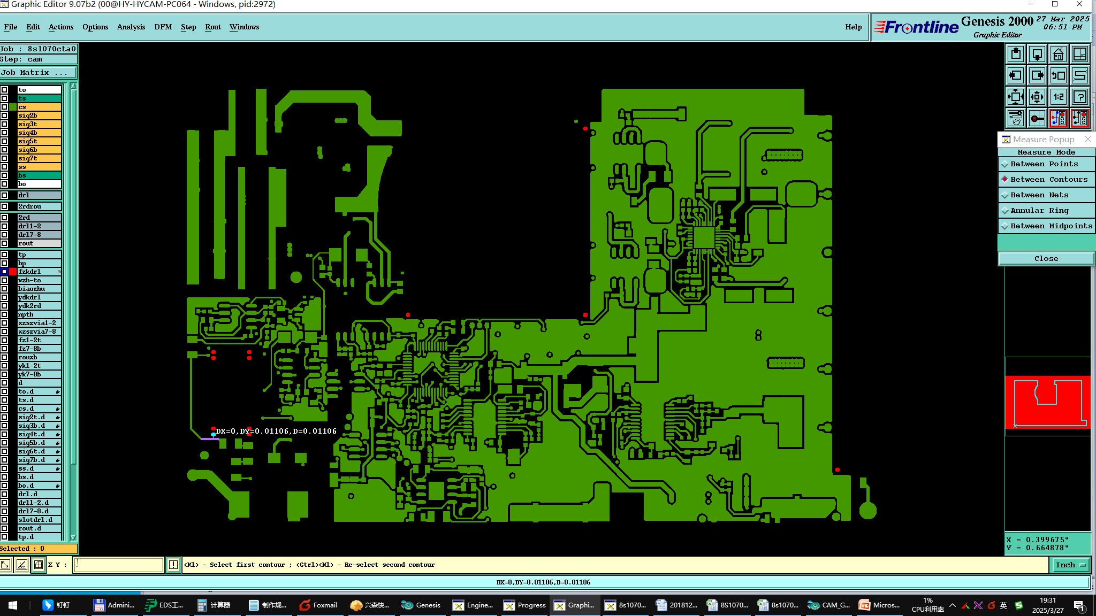Open the Inch units dropdown
1096x616 pixels.
coord(1070,565)
